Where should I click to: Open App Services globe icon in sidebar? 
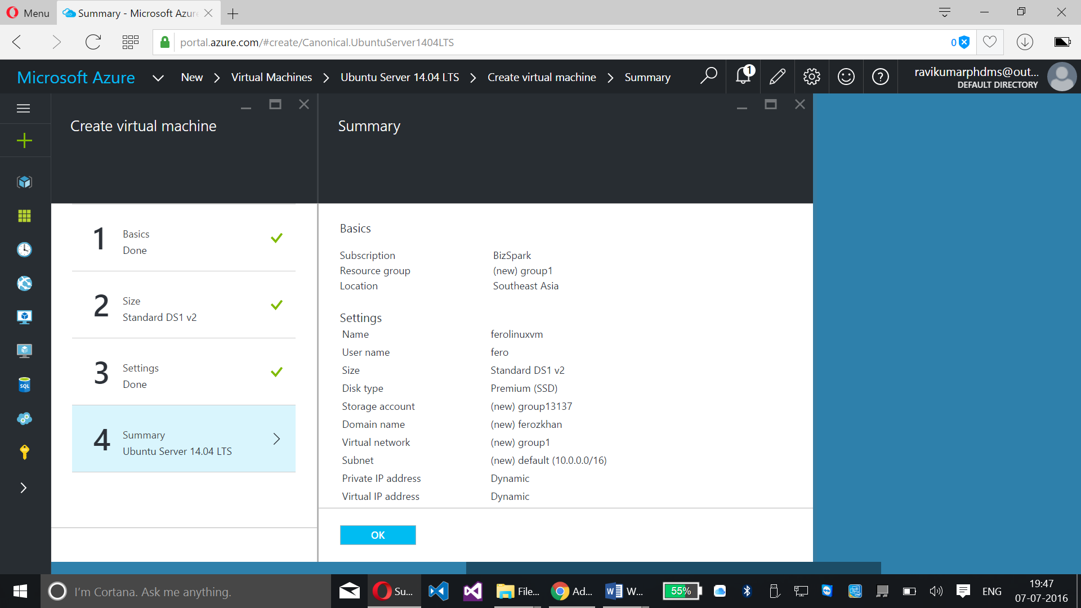pyautogui.click(x=24, y=283)
